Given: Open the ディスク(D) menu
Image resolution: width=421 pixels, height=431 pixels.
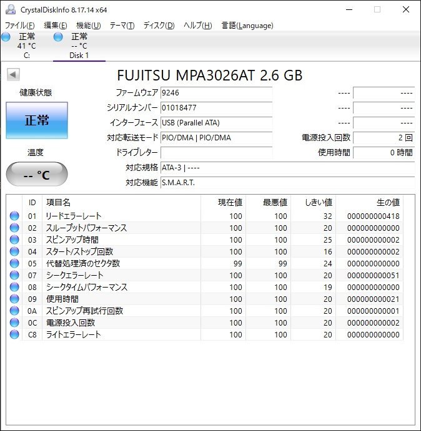Looking at the screenshot, I should (159, 26).
